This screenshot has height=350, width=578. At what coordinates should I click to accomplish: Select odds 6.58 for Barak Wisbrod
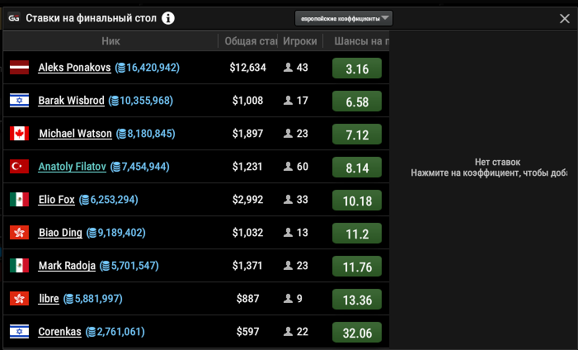point(357,102)
